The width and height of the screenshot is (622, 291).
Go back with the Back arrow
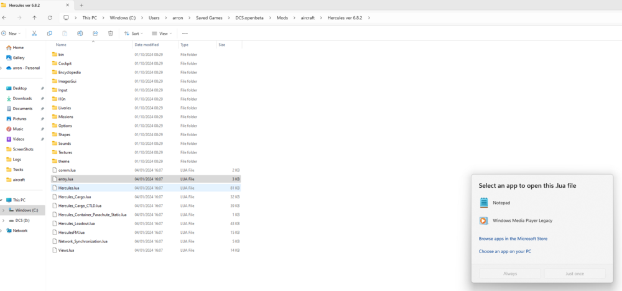(4, 18)
